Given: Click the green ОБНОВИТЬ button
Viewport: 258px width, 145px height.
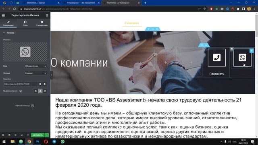Looking at the screenshot, I should click(37, 135).
